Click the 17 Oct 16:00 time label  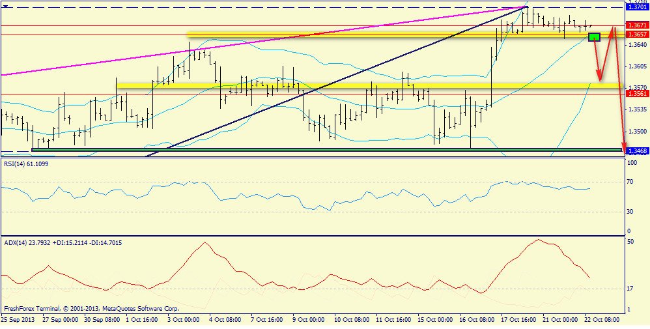click(519, 320)
